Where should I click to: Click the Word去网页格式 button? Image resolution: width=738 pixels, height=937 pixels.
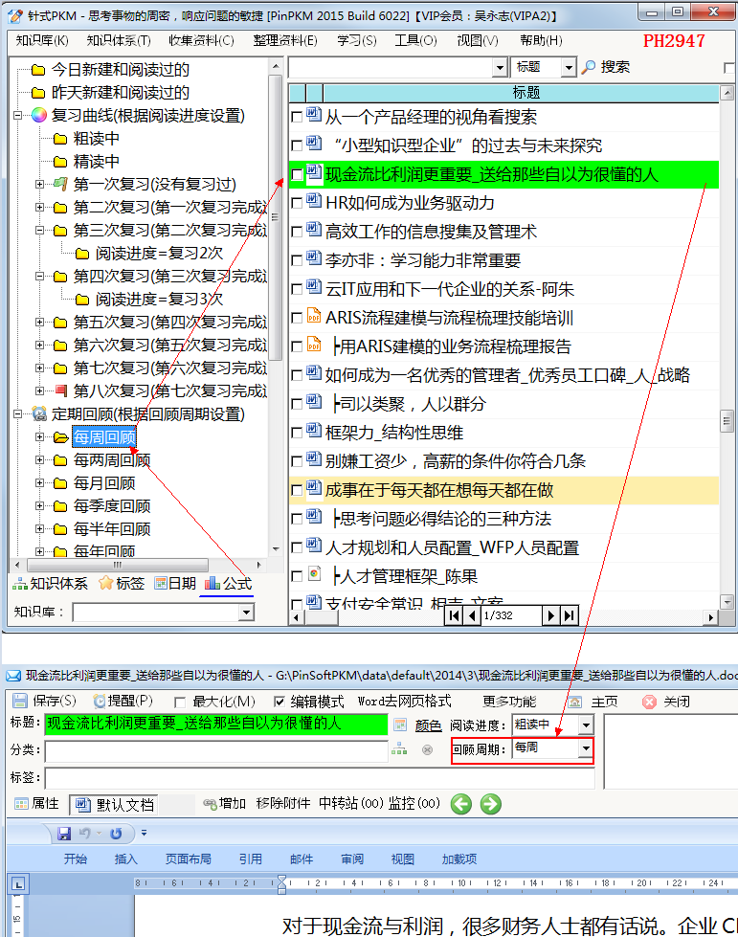coord(405,701)
